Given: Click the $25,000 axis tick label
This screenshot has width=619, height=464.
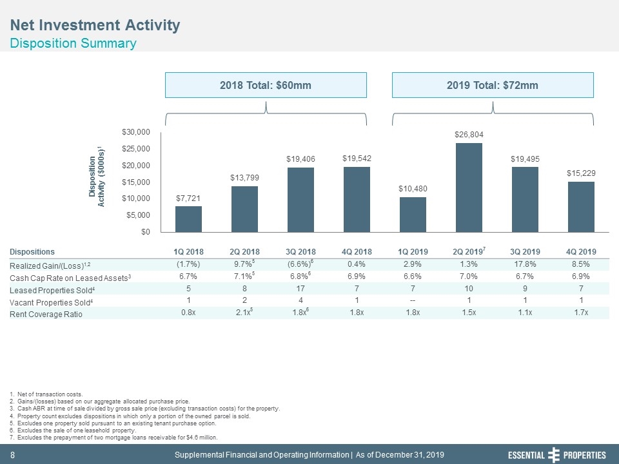Looking at the screenshot, I should point(136,149).
